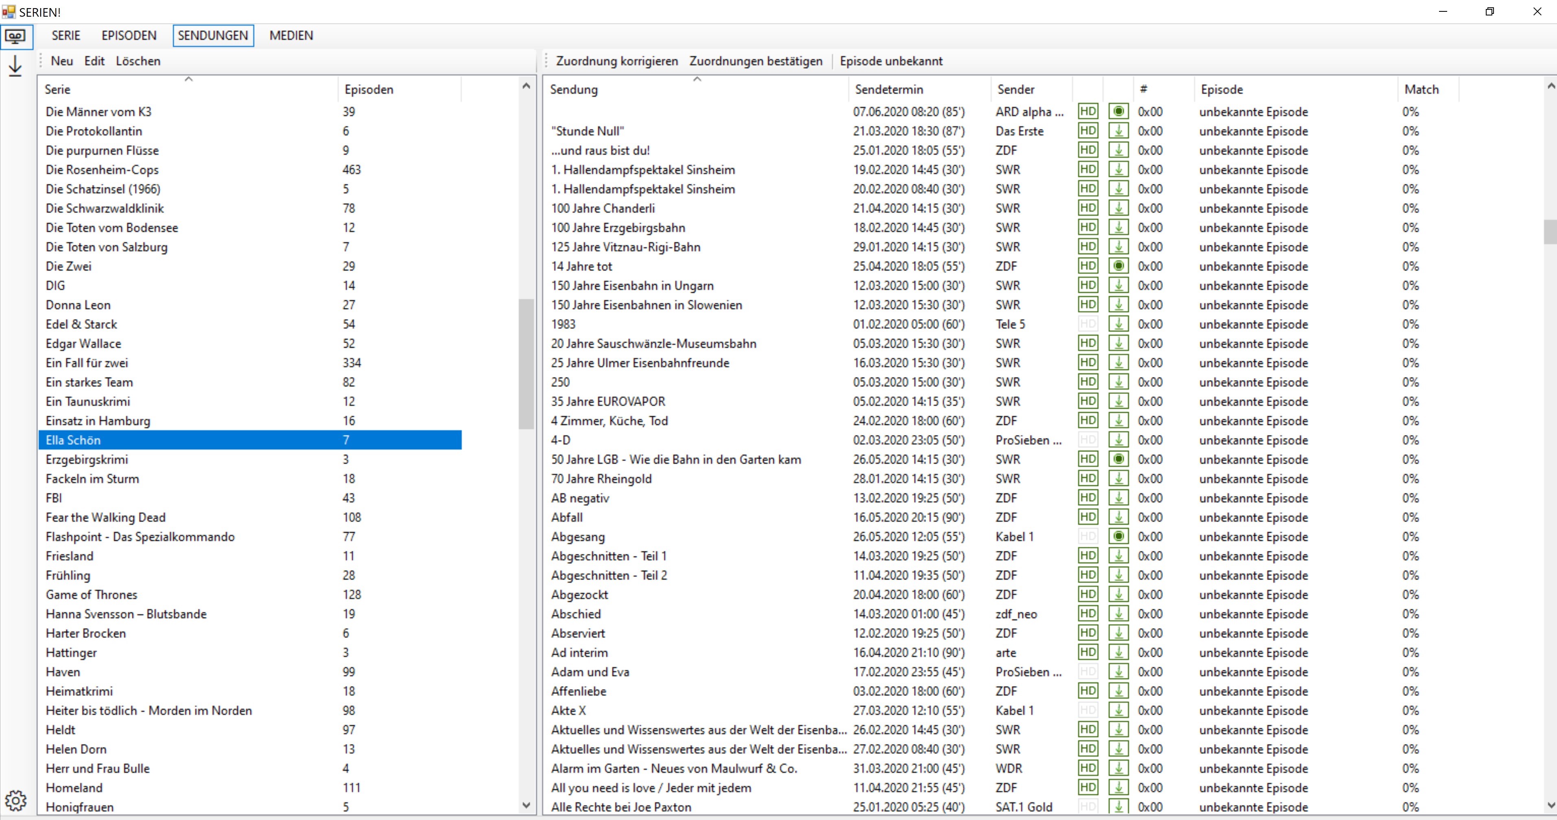
Task: Toggle record indicator for '50 Jahre LGB' row
Action: coord(1118,459)
